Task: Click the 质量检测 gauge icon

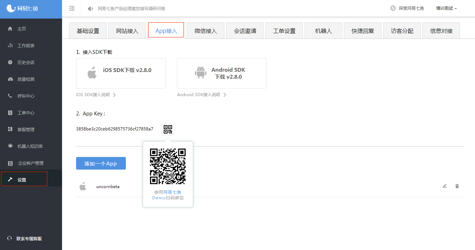Action: [x=10, y=79]
